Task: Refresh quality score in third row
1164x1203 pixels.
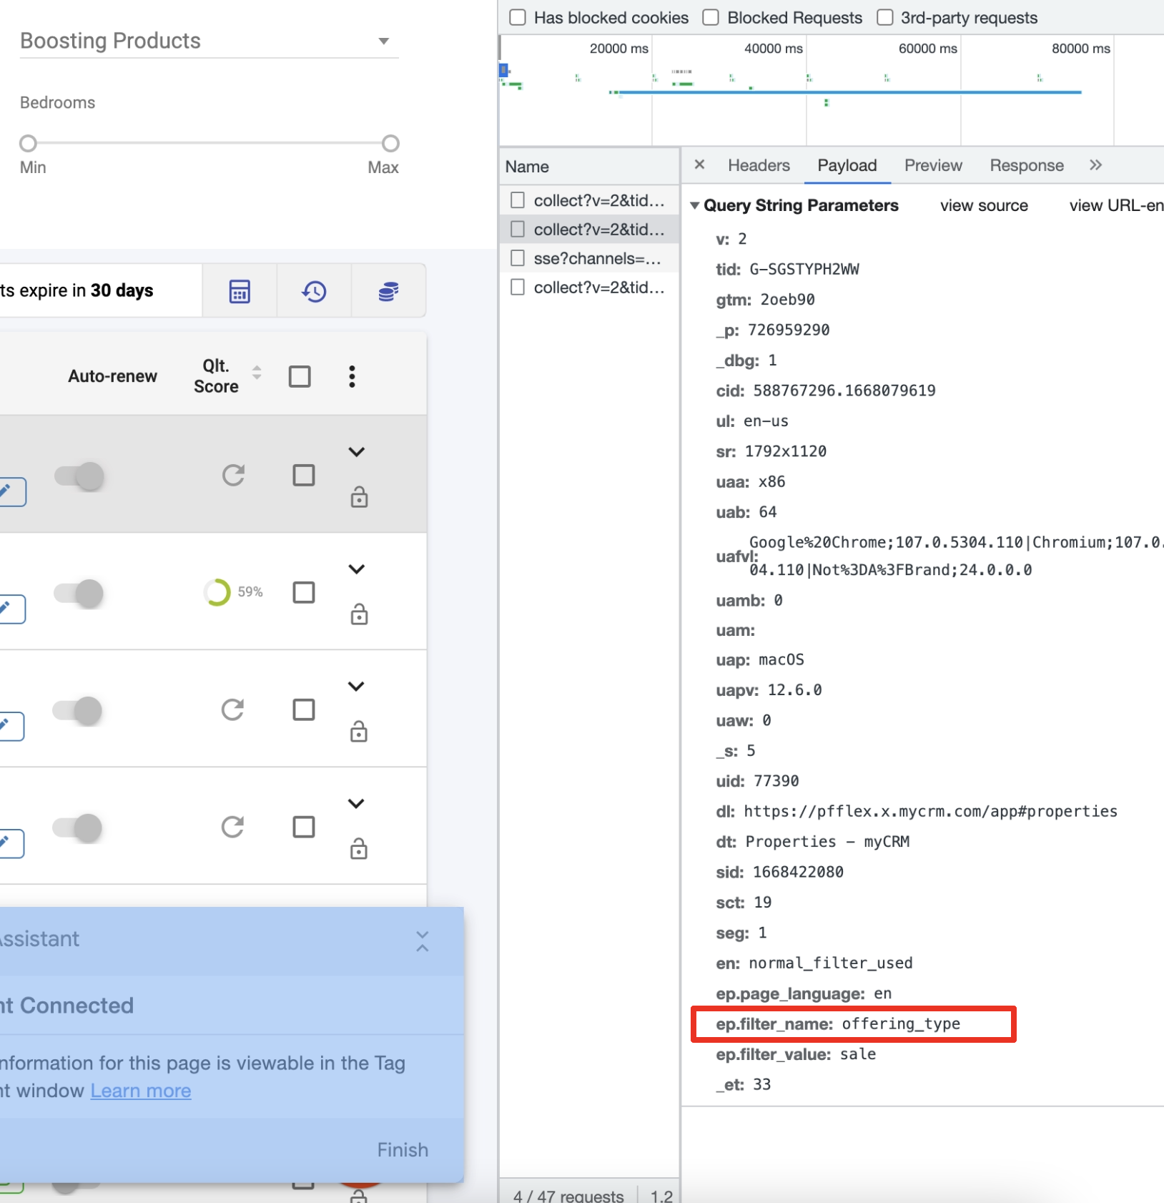Action: pyautogui.click(x=233, y=709)
